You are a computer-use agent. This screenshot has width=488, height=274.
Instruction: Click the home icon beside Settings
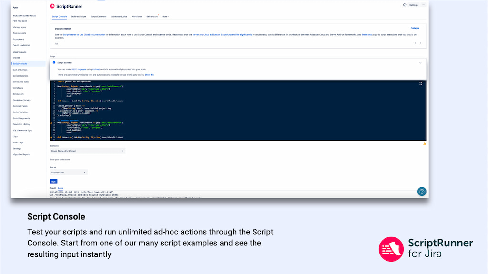coord(404,5)
